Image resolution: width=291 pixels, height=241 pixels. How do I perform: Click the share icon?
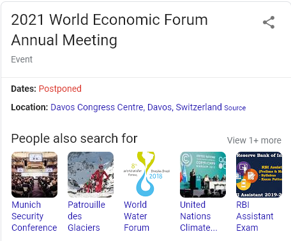[269, 22]
